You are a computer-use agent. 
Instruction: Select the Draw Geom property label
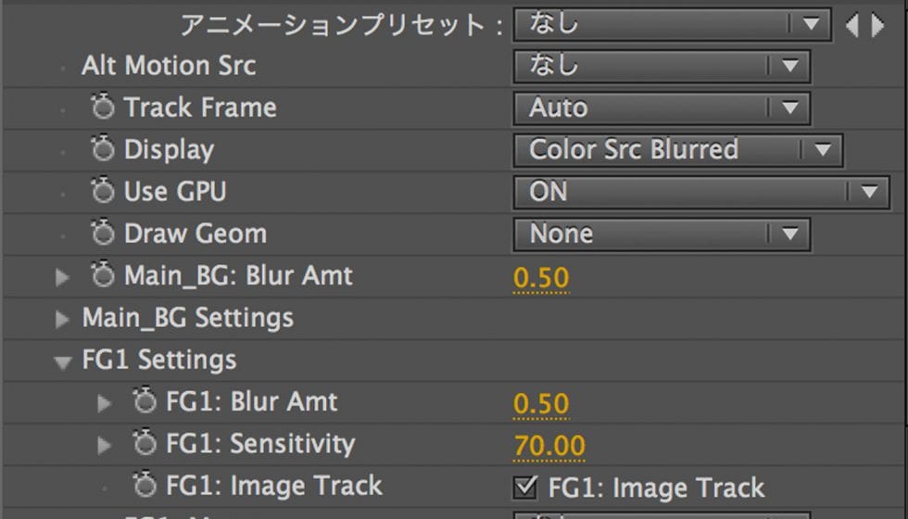coord(195,234)
